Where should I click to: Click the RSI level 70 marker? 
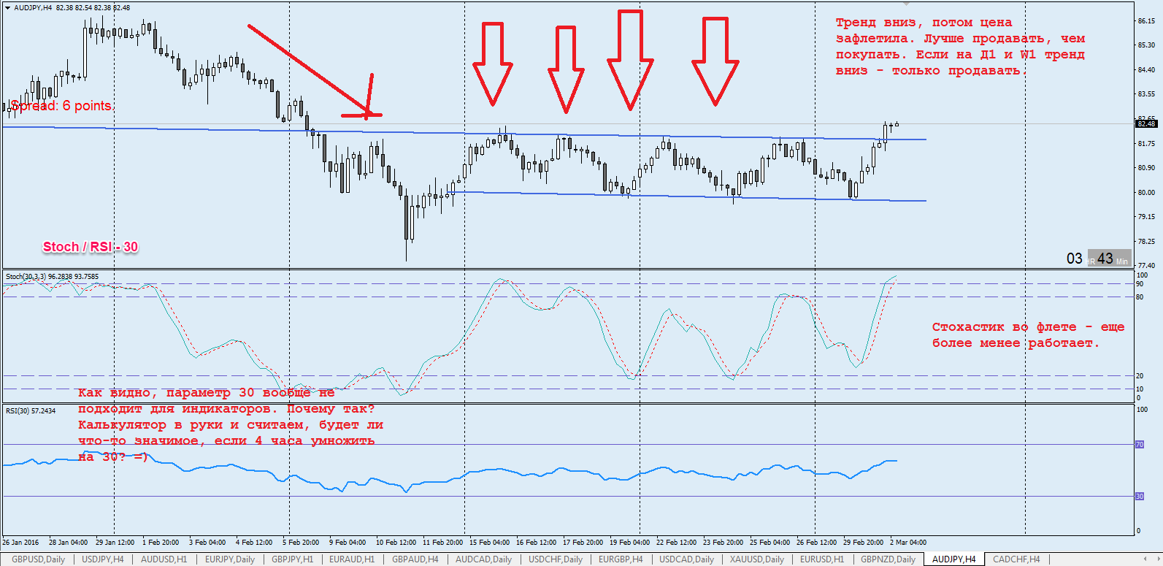(x=1140, y=444)
